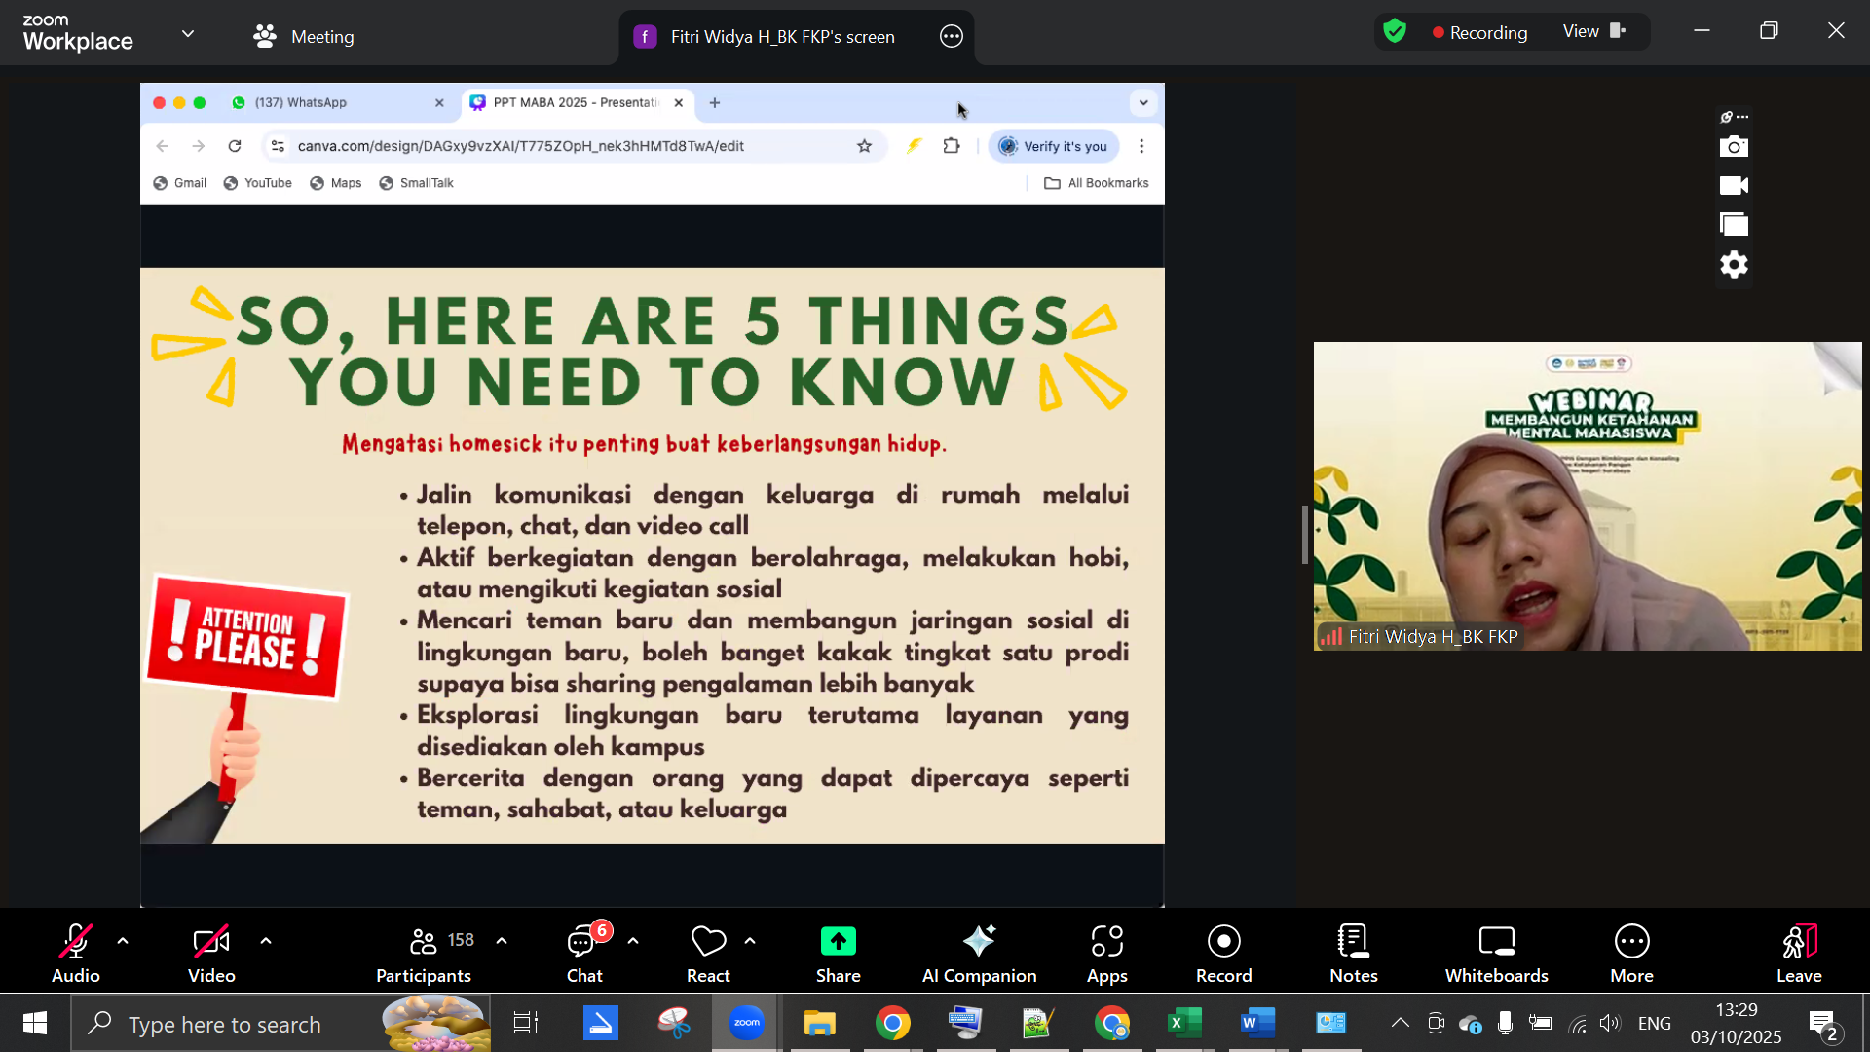1870x1052 pixels.
Task: Open Zoom Workplace dropdown chevron
Action: 188,34
